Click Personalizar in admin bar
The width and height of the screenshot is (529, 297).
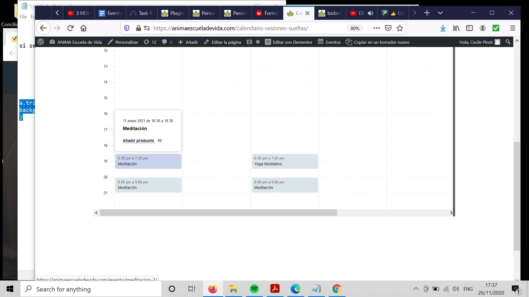(123, 42)
